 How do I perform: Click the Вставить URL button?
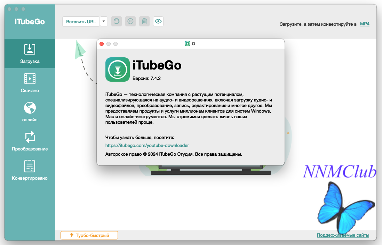click(x=81, y=22)
